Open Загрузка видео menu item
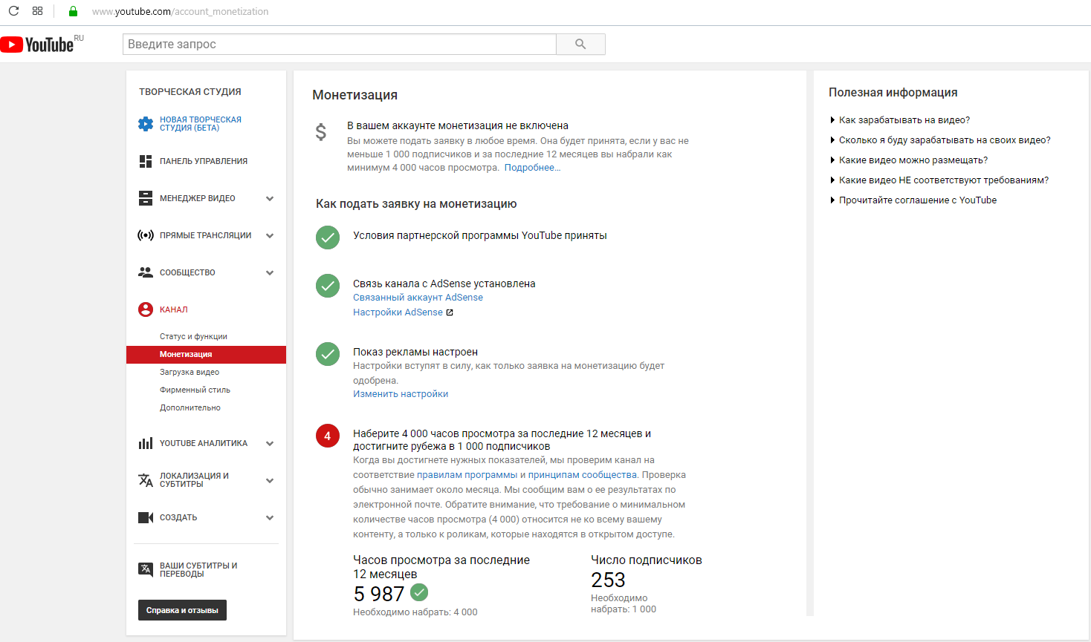 tap(190, 372)
